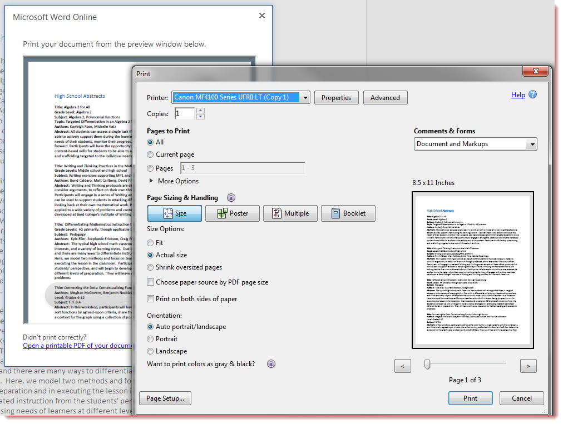Go to next preview page arrow
This screenshot has height=424, width=563.
pyautogui.click(x=528, y=366)
